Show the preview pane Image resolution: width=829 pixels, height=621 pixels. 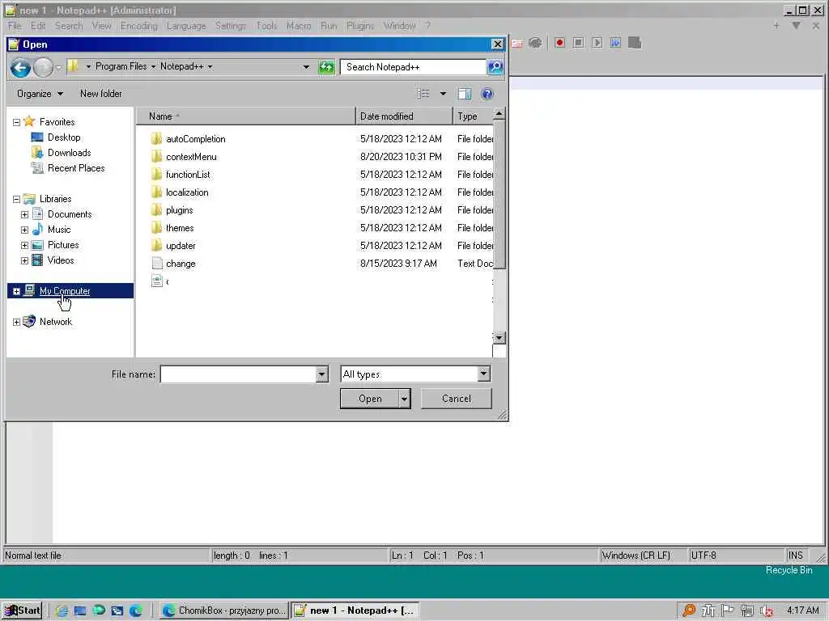tap(465, 94)
